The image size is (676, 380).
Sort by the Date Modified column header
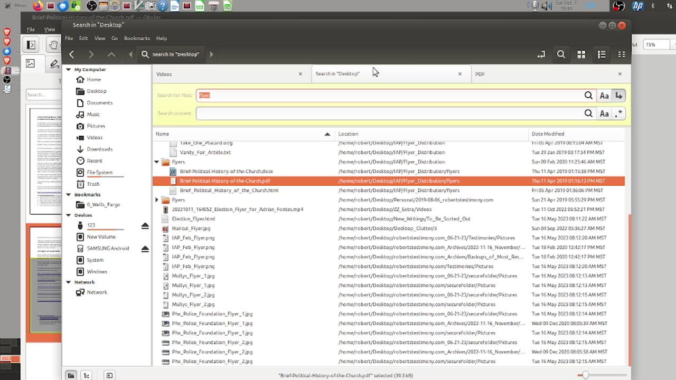point(576,134)
